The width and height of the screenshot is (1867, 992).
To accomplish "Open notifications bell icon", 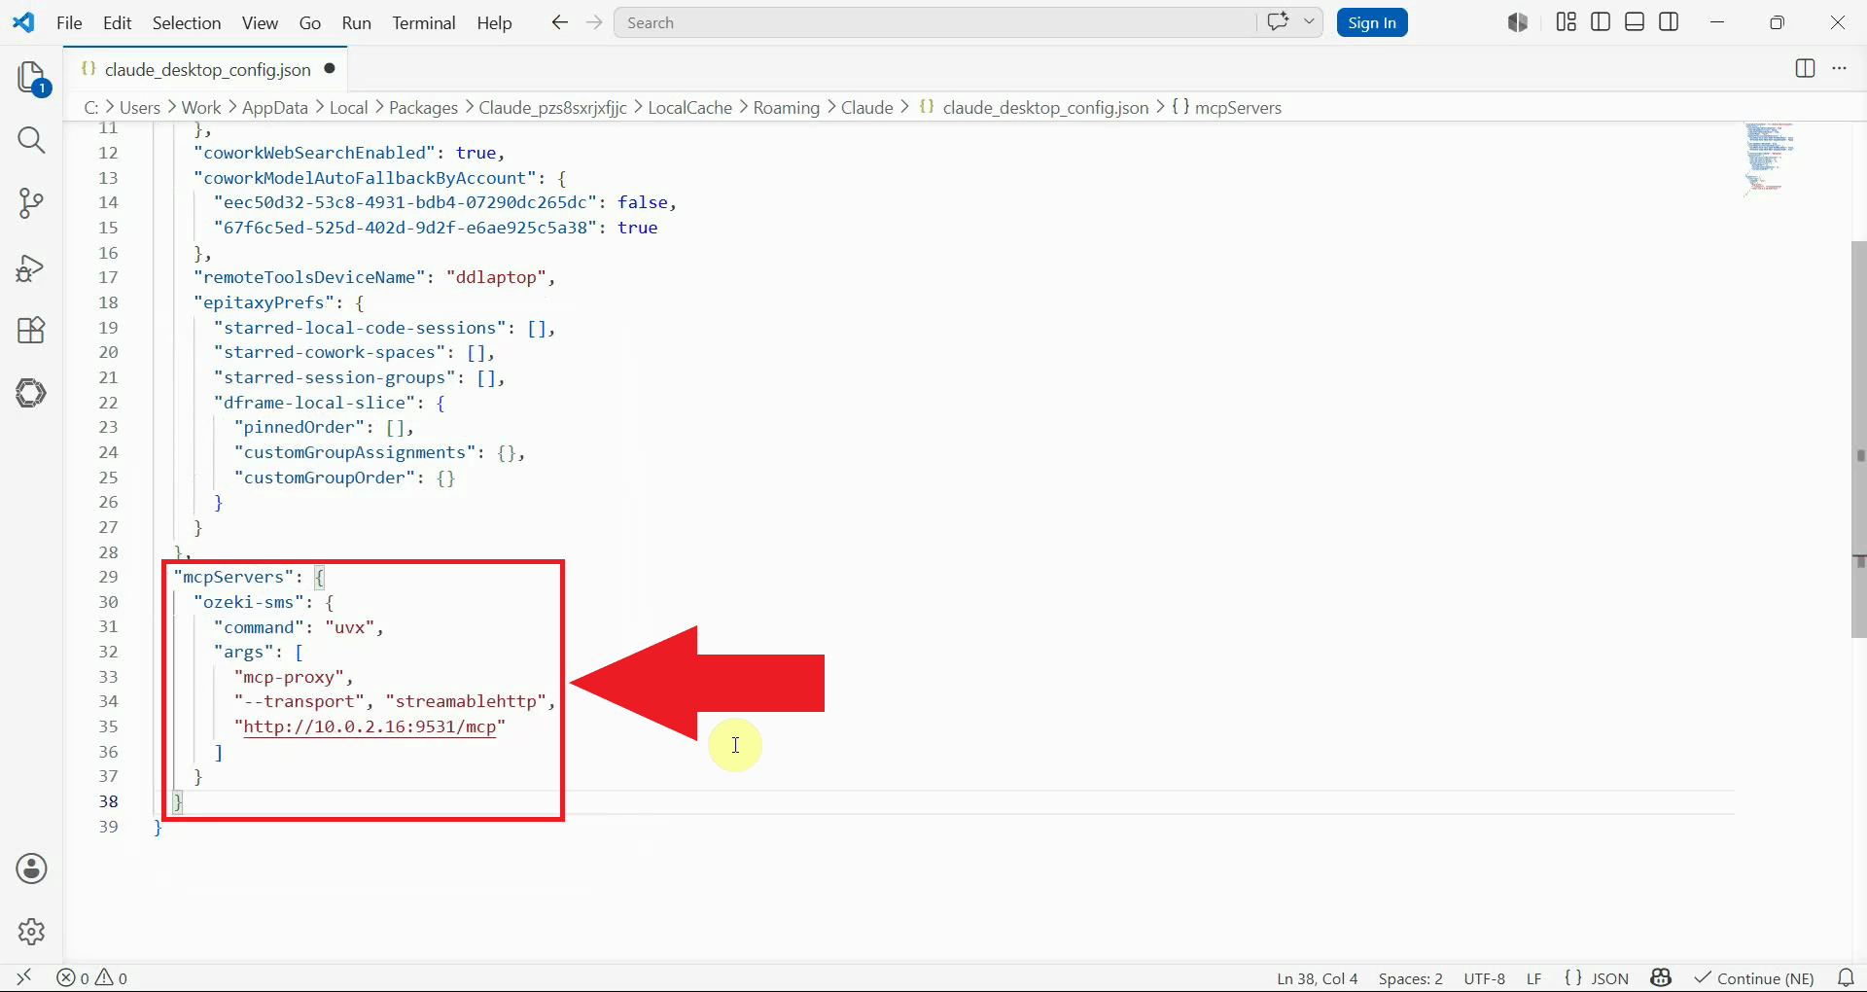I will (1845, 977).
